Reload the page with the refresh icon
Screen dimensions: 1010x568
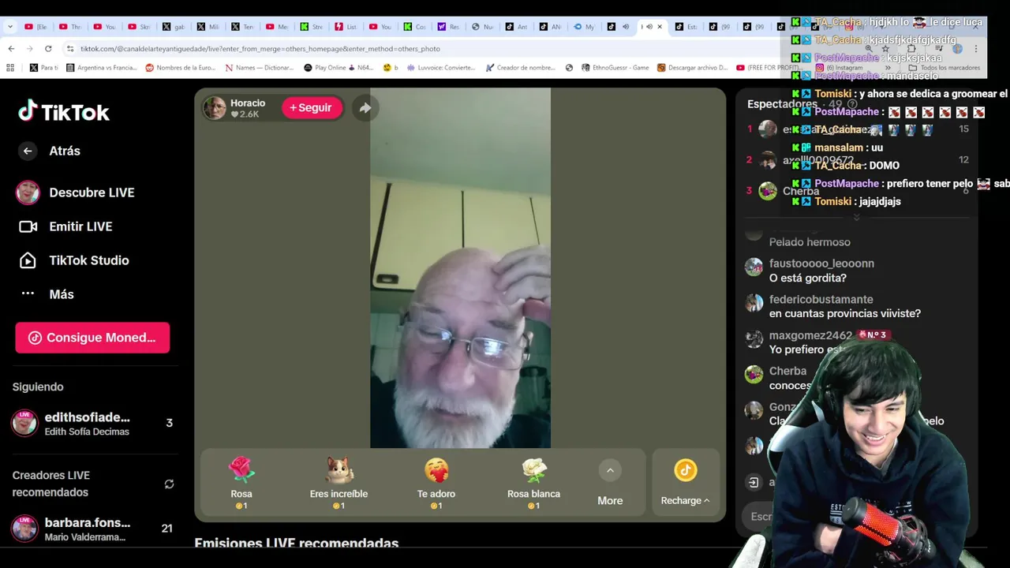pyautogui.click(x=48, y=48)
